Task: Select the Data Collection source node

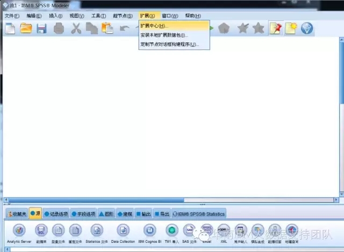Action: (123, 234)
